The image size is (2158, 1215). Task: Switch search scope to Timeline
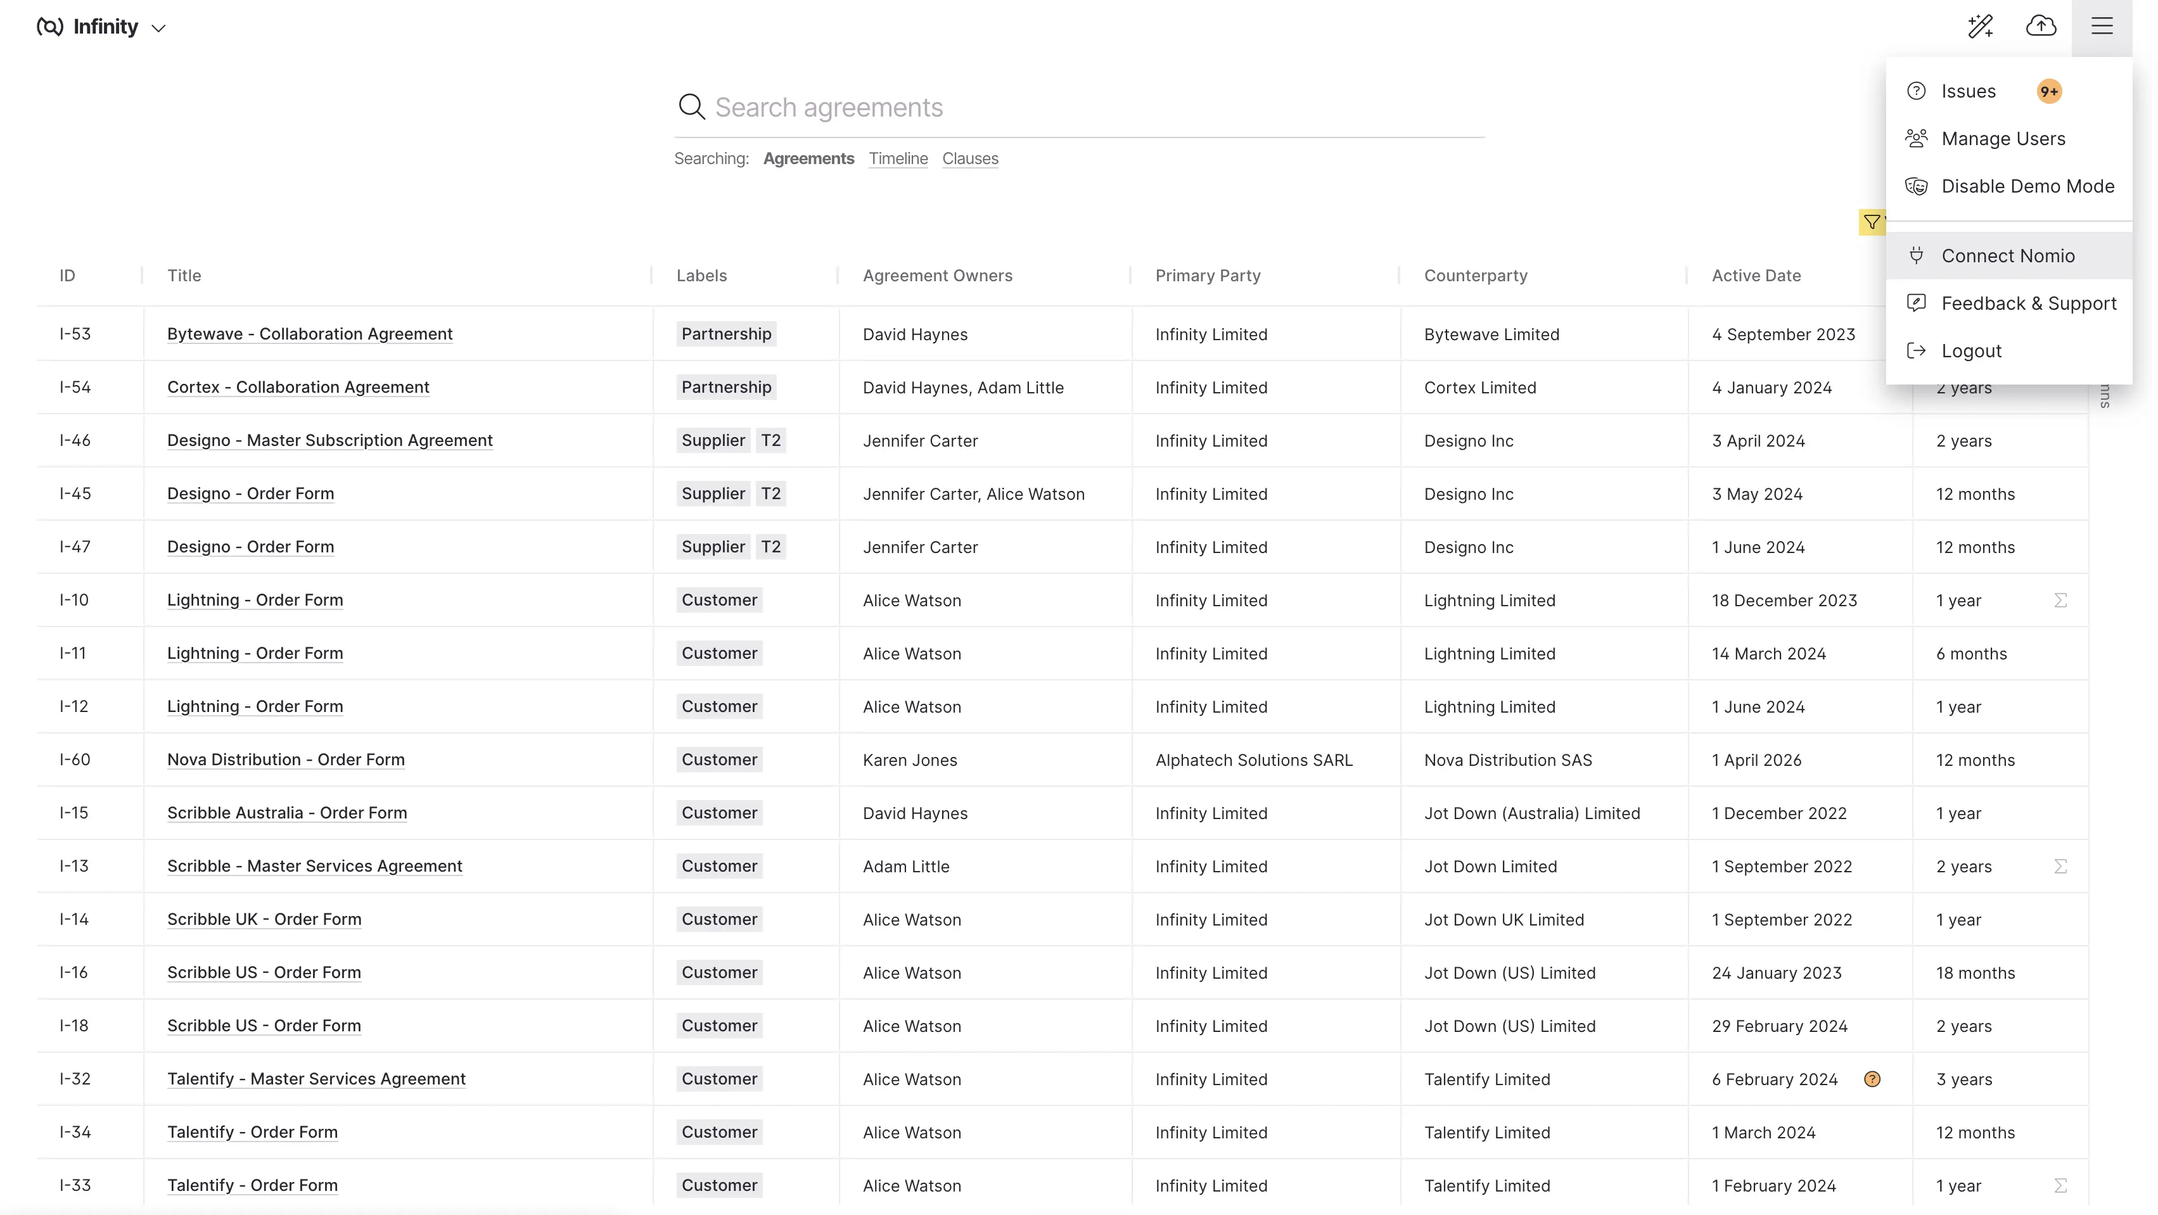[898, 158]
